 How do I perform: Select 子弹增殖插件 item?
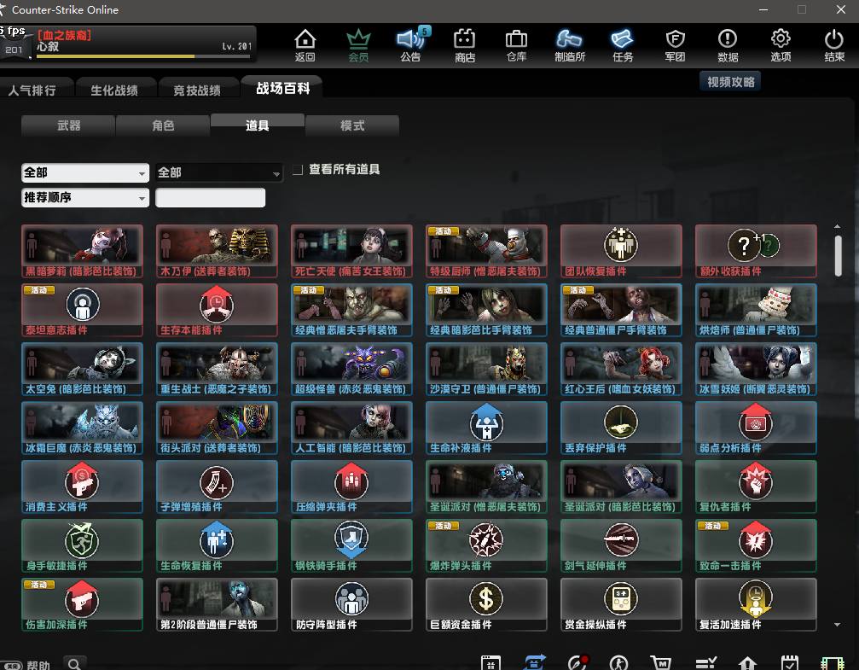click(217, 486)
